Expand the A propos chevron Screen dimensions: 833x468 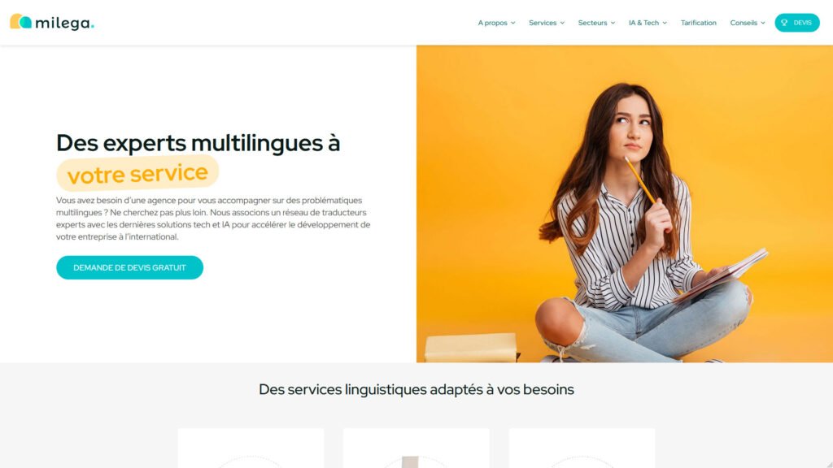click(513, 23)
